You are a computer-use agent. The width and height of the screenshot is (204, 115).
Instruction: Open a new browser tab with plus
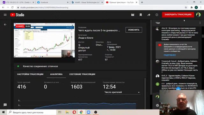142,2
